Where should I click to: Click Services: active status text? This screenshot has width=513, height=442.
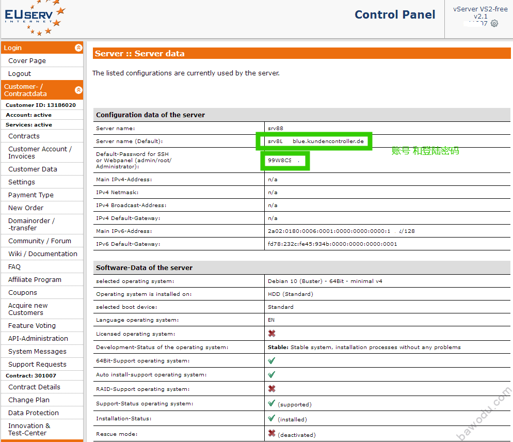(x=29, y=125)
